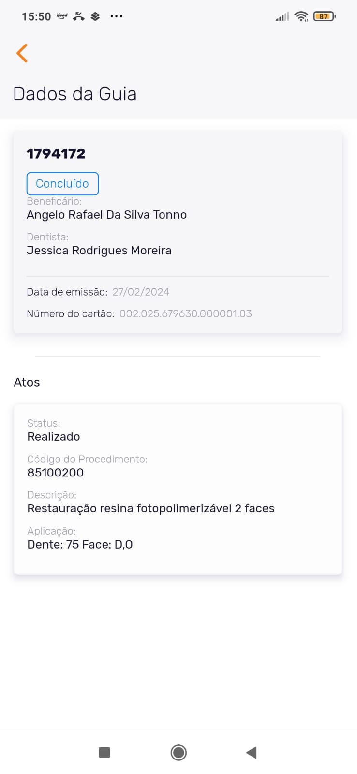
Task: Tap the Dente: 75 Face application line
Action: (x=80, y=544)
